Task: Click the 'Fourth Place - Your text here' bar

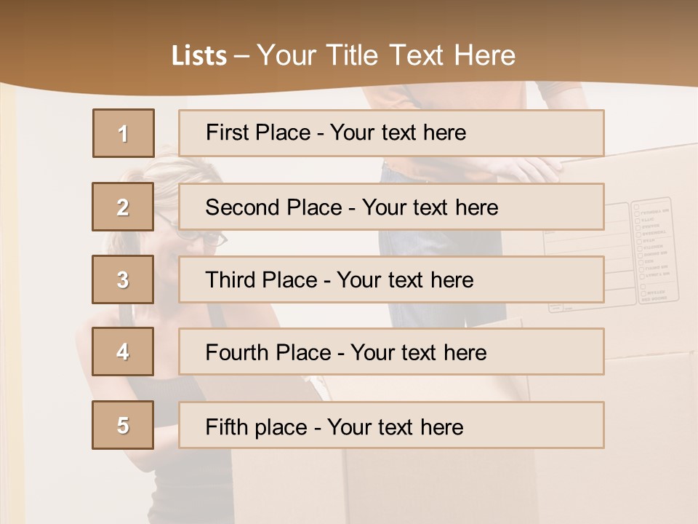Action: (391, 352)
